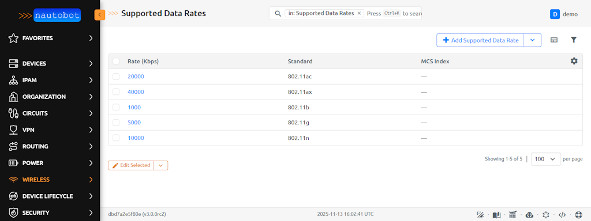Expand the Favorites menu chevron
The image size is (591, 221).
coord(91,38)
